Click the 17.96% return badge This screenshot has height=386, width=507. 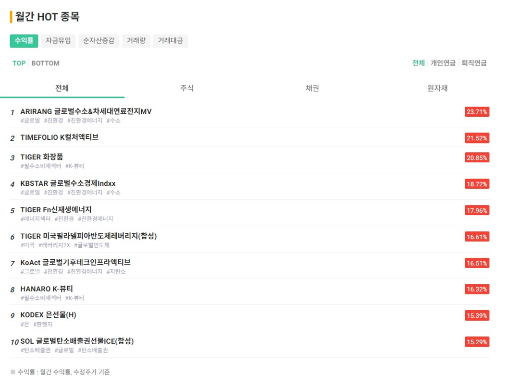(x=477, y=210)
